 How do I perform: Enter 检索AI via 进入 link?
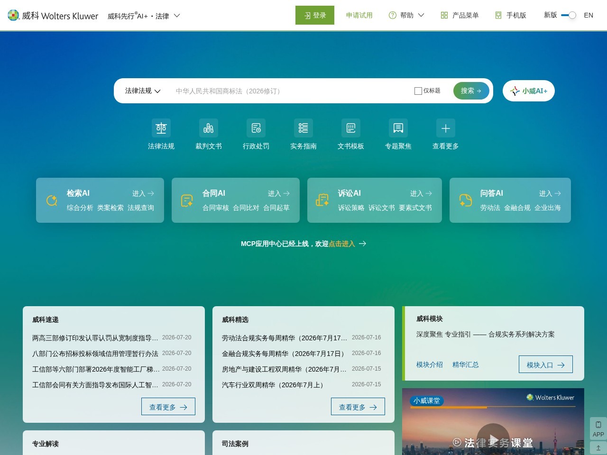143,193
